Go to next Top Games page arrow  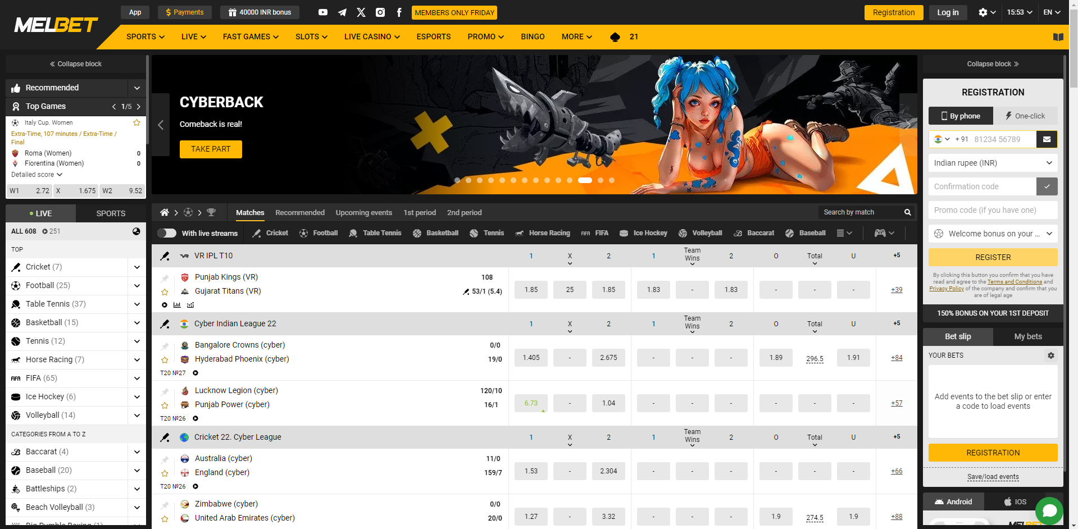(x=139, y=107)
